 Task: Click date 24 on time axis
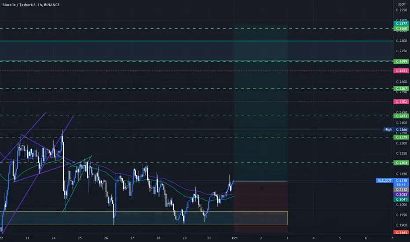(x=54, y=238)
